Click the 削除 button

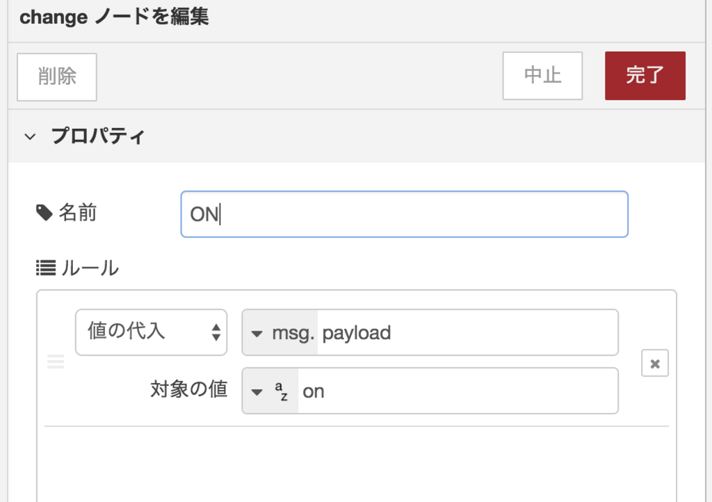(57, 77)
